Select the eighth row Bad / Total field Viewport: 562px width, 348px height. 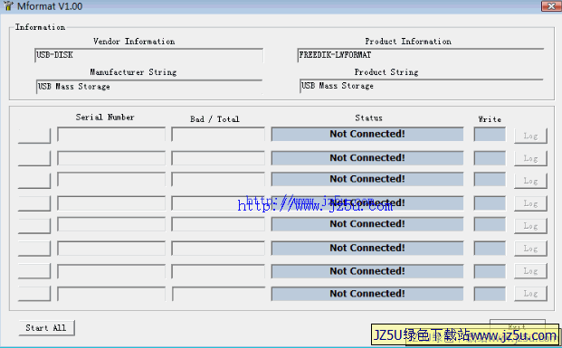tap(218, 294)
